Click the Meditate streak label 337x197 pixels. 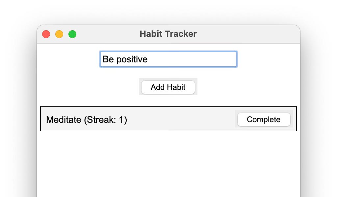click(87, 119)
